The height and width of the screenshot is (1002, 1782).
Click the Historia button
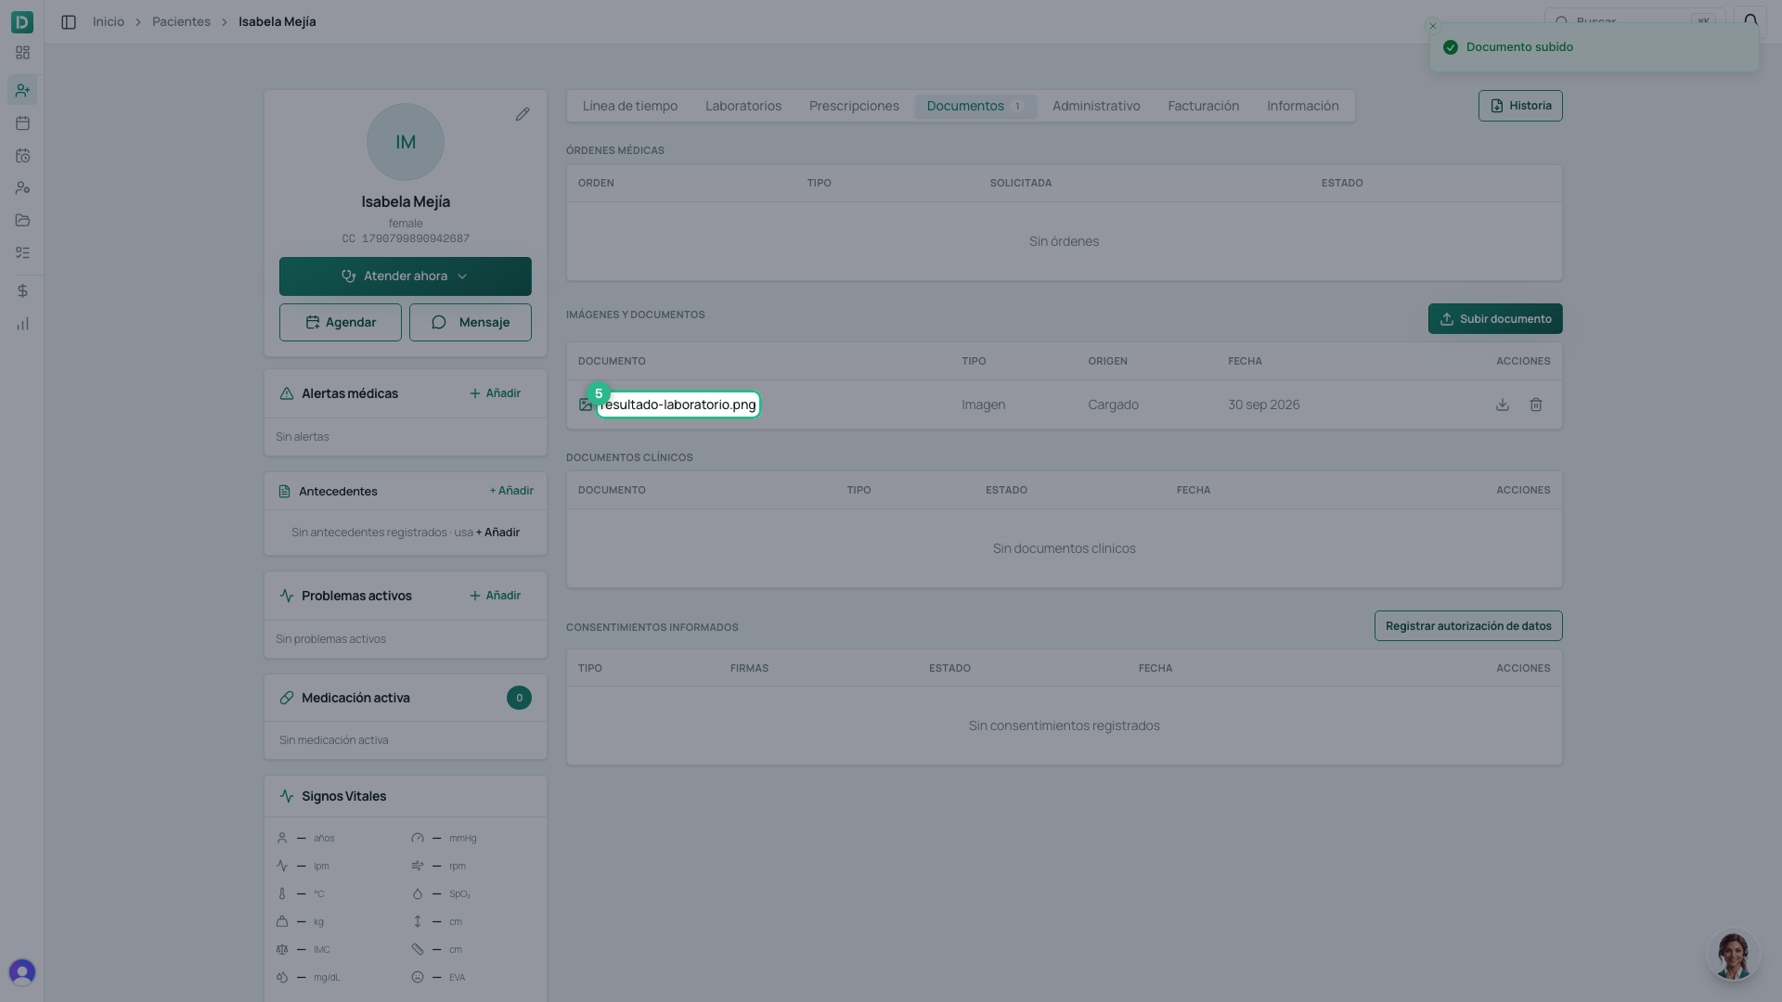point(1520,106)
